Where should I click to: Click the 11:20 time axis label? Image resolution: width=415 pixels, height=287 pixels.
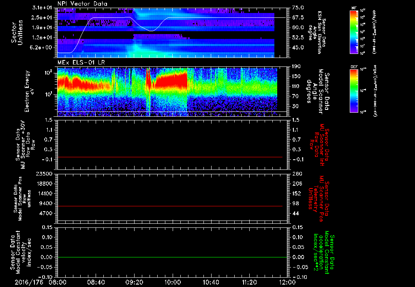click(x=249, y=282)
